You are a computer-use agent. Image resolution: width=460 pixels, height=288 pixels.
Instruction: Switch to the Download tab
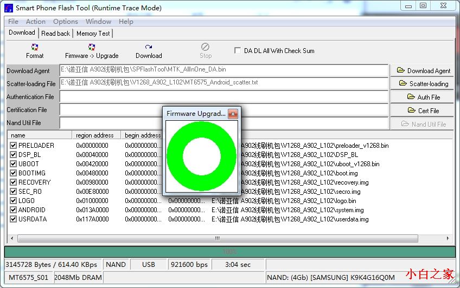(22, 32)
